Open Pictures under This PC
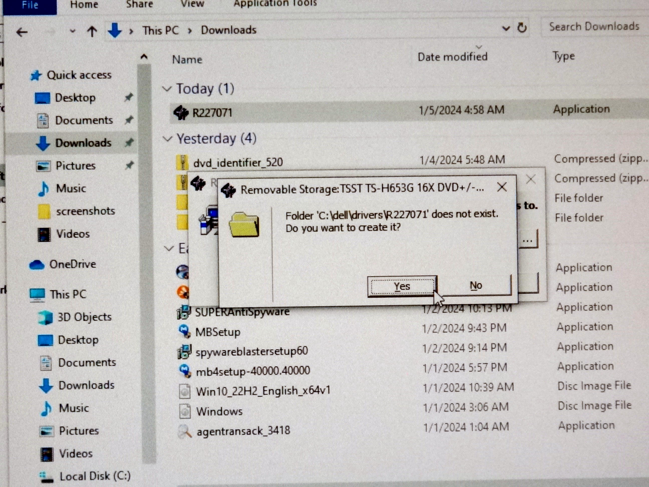Viewport: 649px width, 487px height. (69, 431)
